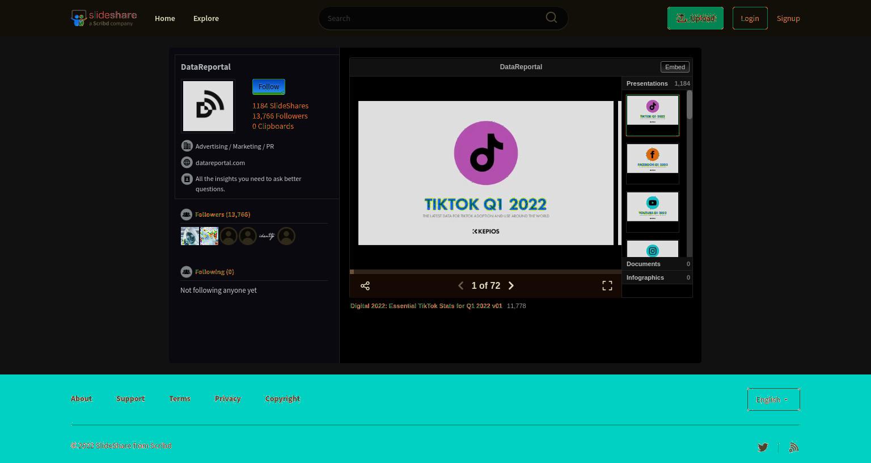Image resolution: width=871 pixels, height=463 pixels.
Task: Click the main TikTok Q1 2022 slide
Action: click(486, 173)
